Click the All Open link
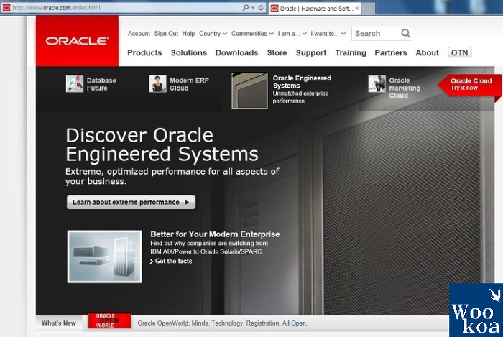 pos(295,323)
